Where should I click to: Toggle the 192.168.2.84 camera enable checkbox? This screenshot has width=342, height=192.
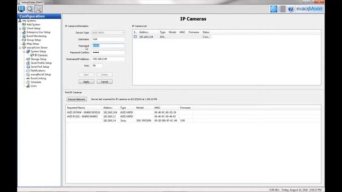[x=135, y=37]
